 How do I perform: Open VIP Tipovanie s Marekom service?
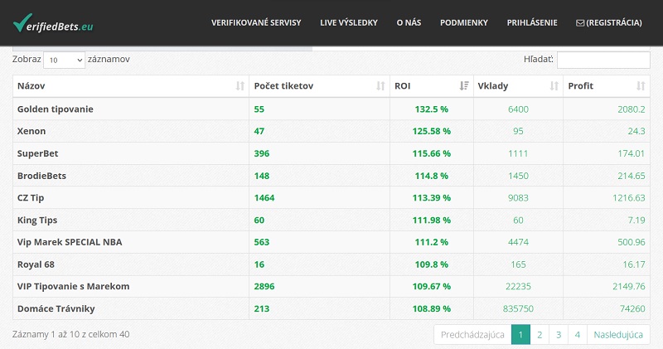click(73, 286)
